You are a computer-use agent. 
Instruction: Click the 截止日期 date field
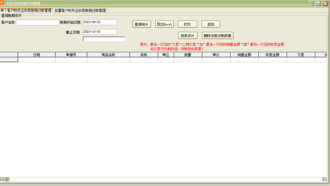point(100,32)
